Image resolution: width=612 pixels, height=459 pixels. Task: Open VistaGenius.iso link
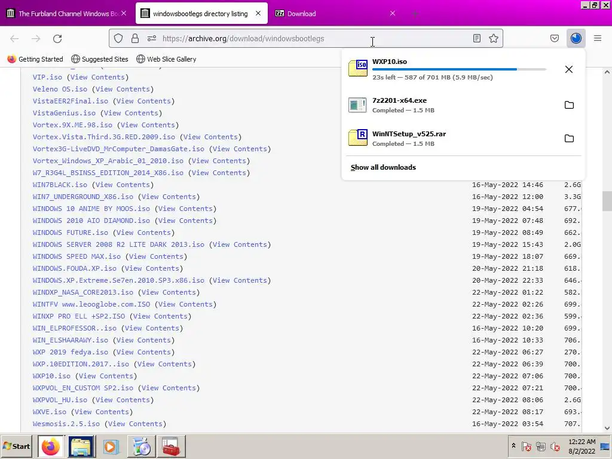click(x=64, y=113)
